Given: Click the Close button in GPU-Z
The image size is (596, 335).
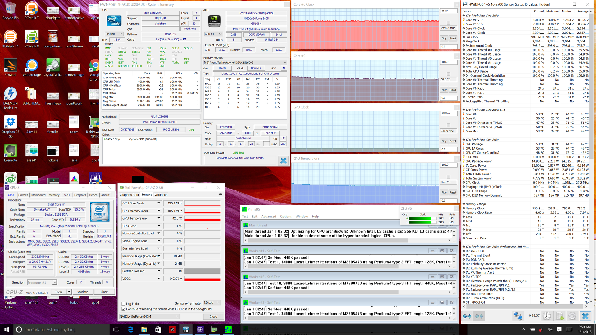Looking at the screenshot, I should pos(213,316).
